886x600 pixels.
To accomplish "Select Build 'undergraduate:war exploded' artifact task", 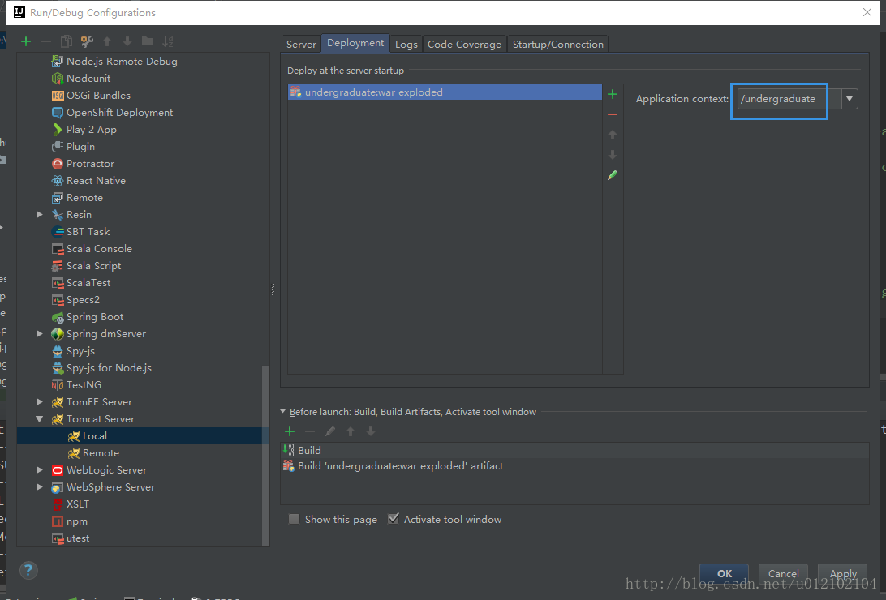I will click(x=574, y=465).
